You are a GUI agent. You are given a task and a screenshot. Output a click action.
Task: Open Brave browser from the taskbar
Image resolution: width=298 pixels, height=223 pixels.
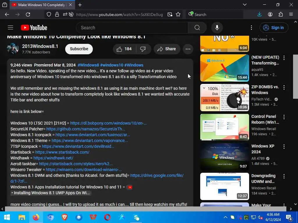(x=65, y=217)
